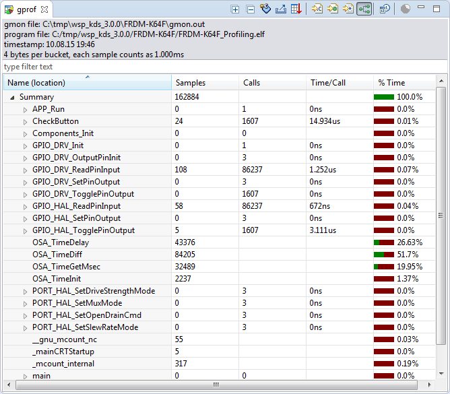This screenshot has width=450, height=394.
Task: Sort samples per function icon
Action: [333, 9]
